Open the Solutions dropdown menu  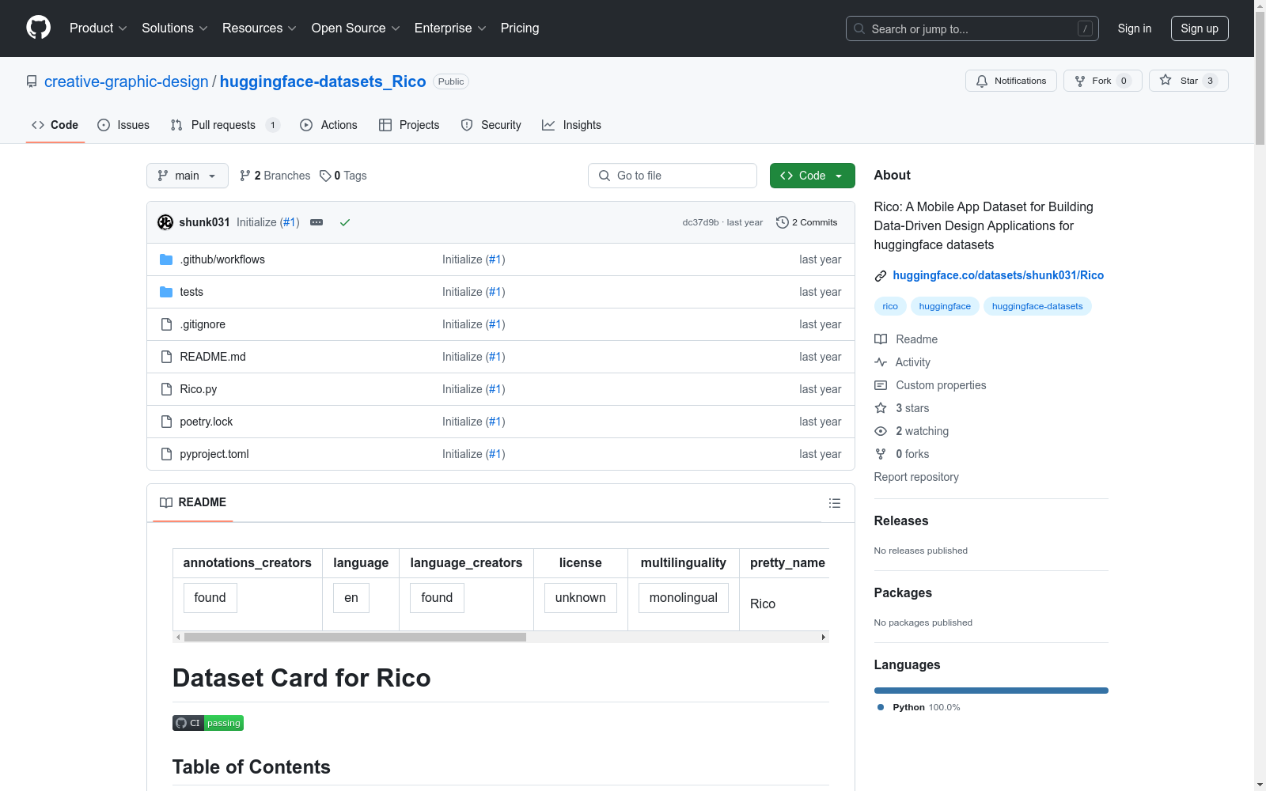pyautogui.click(x=175, y=28)
